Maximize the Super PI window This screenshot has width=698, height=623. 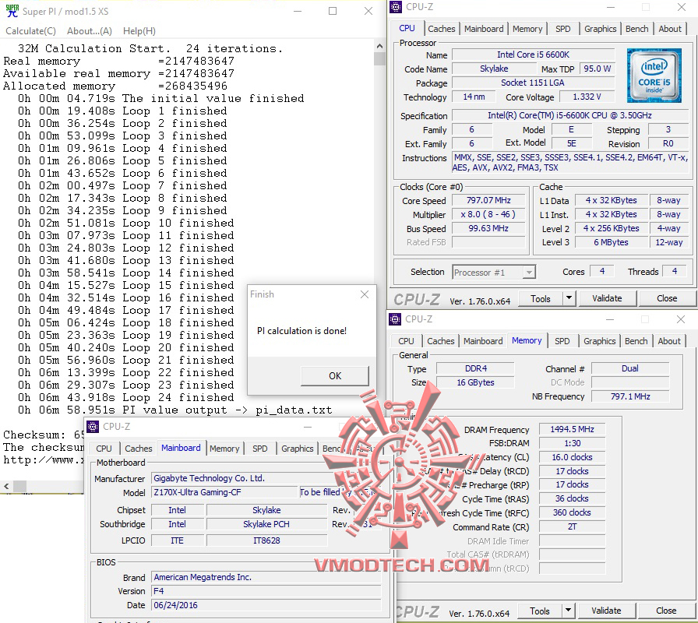coord(333,11)
